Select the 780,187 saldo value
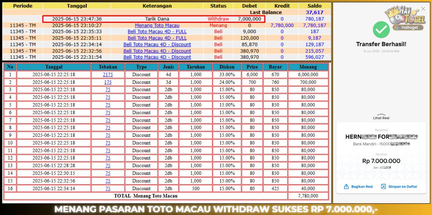The image size is (432, 215). point(315,19)
